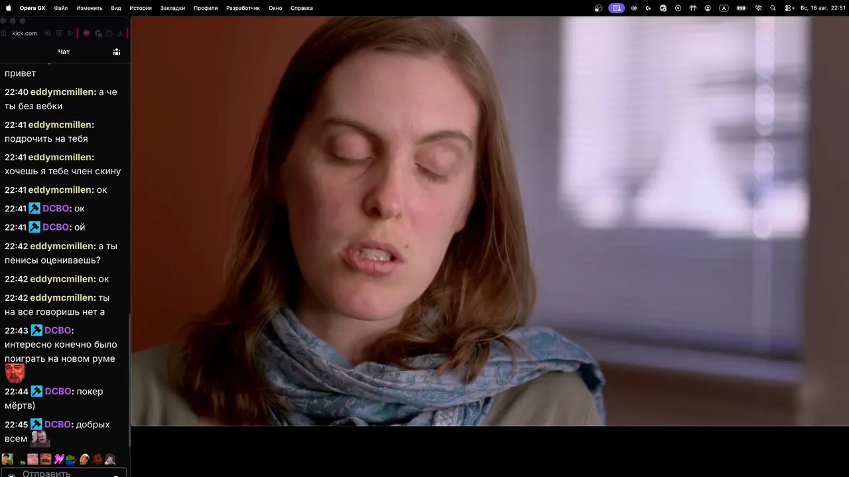
Task: Open the История menu
Action: (141, 8)
